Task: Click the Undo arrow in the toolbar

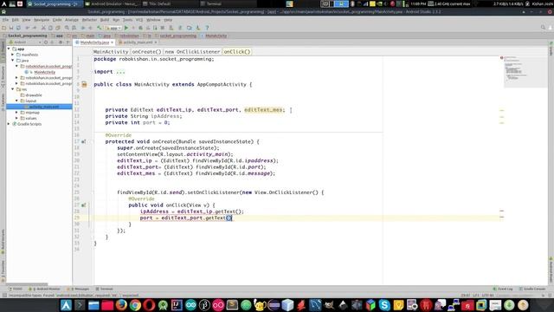Action: (x=27, y=28)
